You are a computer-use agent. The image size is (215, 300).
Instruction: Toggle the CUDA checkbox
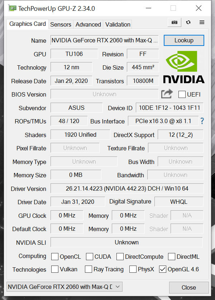[90, 257]
